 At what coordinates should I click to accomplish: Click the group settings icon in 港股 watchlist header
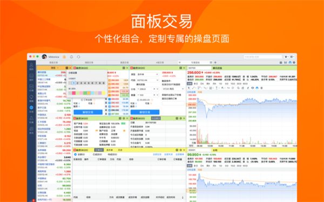67,68
